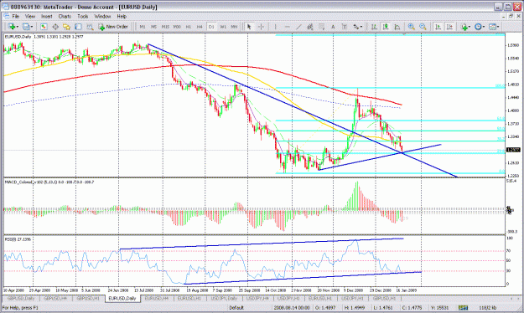Screen dimensions: 524x313
Task: Open the Tools menu
Action: 82,16
